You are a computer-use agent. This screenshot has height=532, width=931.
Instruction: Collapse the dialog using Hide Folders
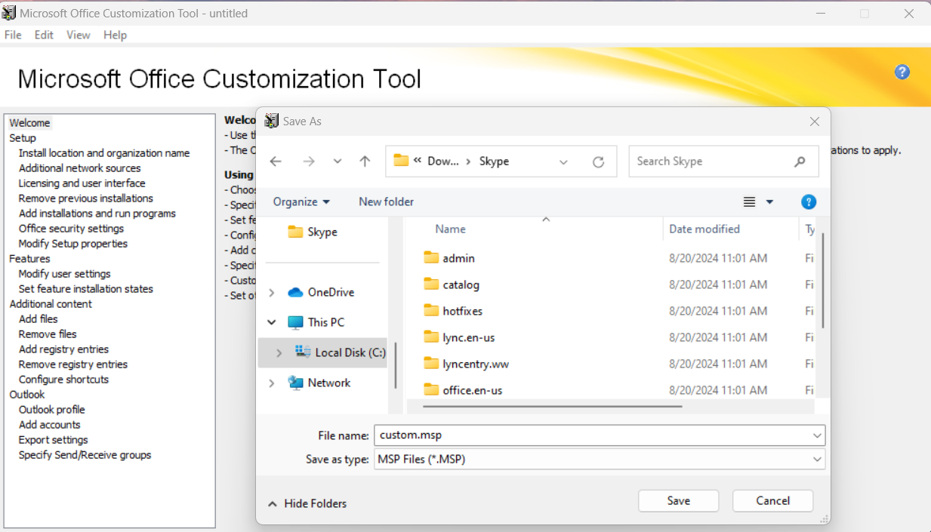(307, 503)
